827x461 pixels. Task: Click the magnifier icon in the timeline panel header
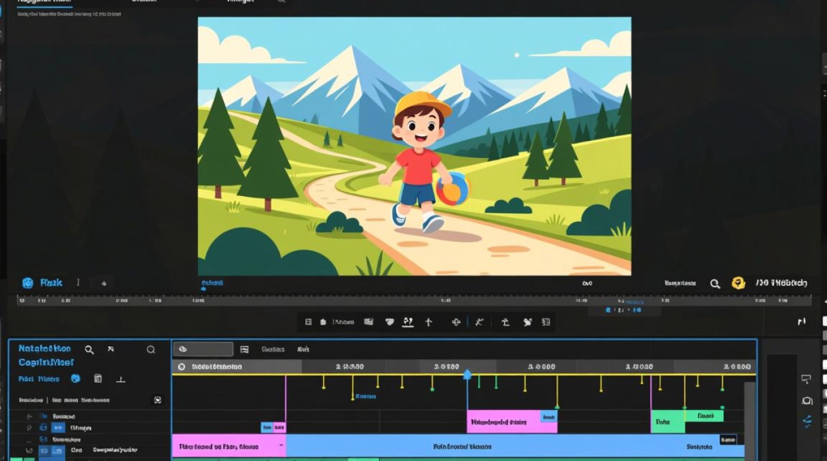click(x=89, y=350)
